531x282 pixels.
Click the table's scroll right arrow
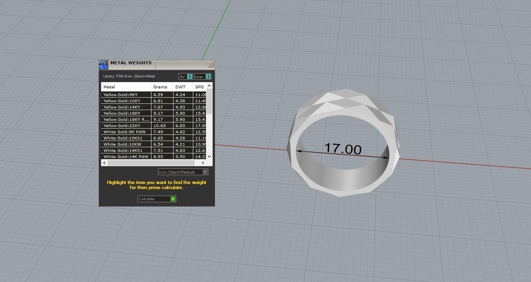click(x=203, y=163)
